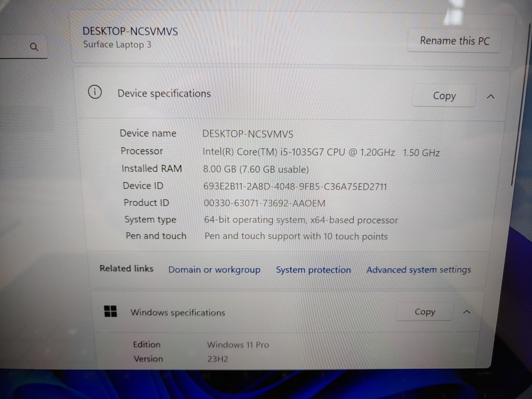Screen dimensions: 532x399
Task: Collapse the Device specifications section chevron
Action: coord(491,97)
